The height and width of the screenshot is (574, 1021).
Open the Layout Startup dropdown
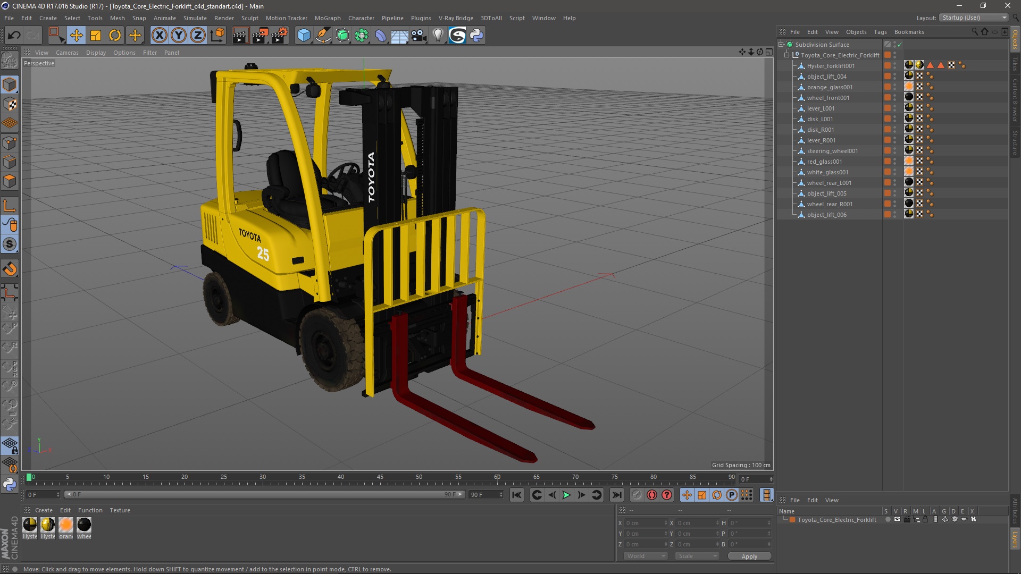point(974,18)
